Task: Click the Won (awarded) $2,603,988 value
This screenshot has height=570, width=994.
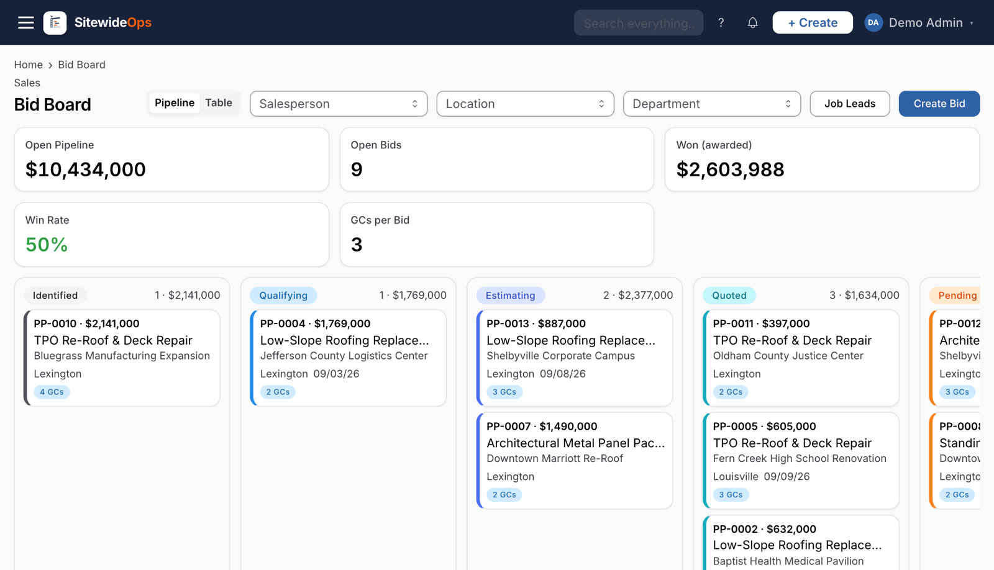Action: [730, 170]
